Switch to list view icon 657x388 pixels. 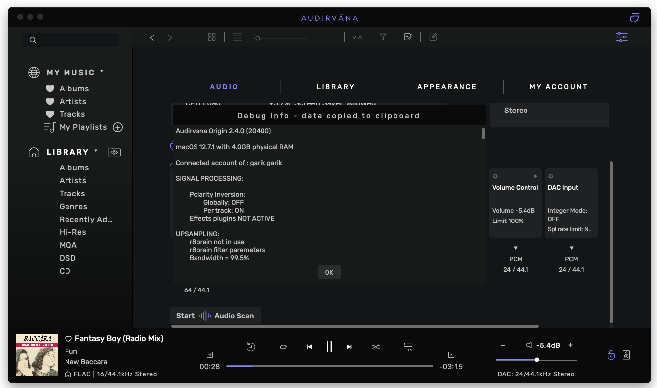[x=237, y=37]
